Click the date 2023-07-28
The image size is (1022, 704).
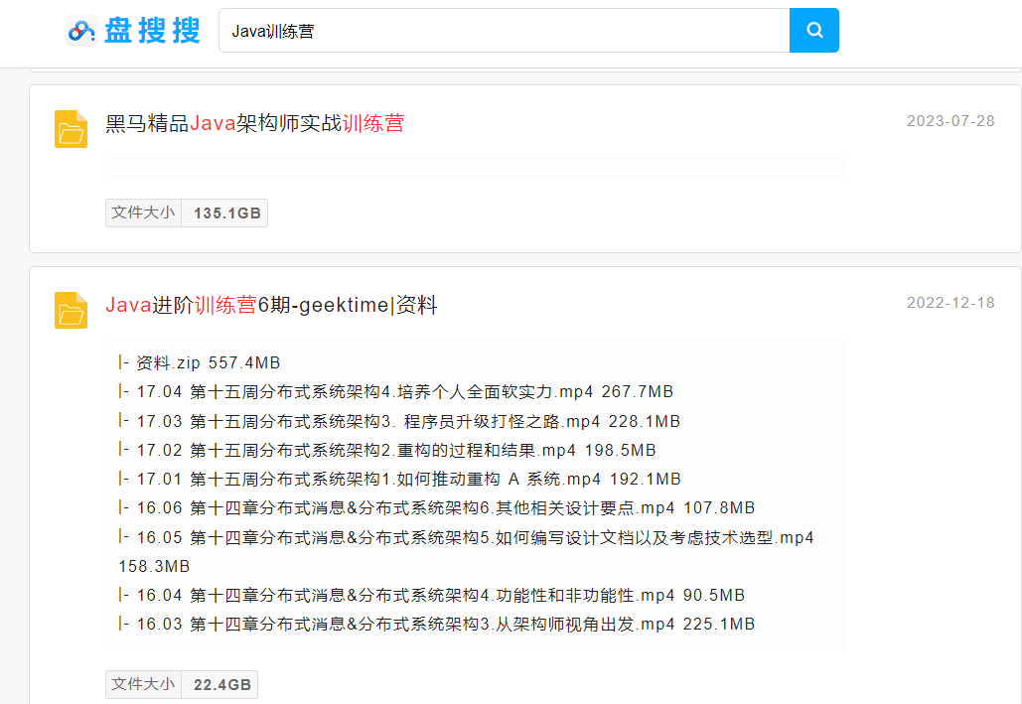point(950,121)
